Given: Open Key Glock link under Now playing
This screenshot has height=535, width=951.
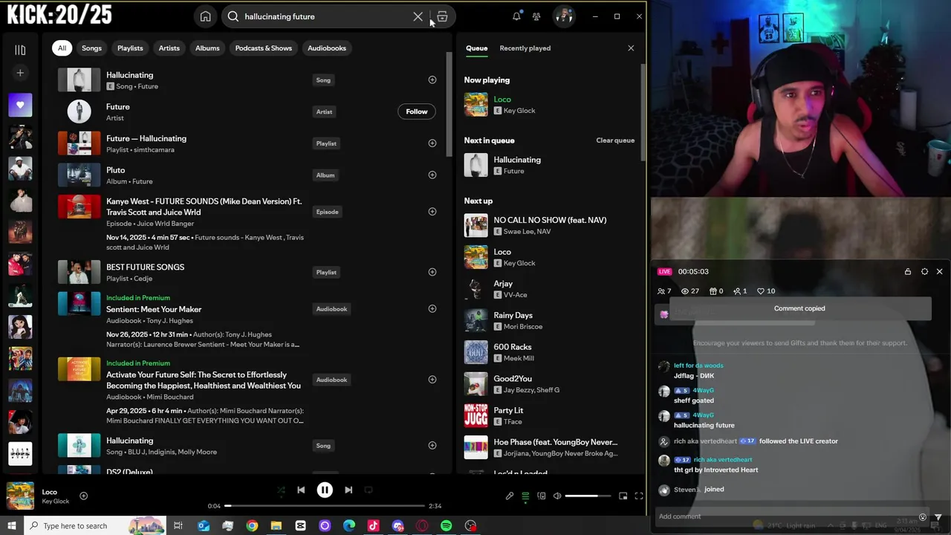Looking at the screenshot, I should (520, 111).
